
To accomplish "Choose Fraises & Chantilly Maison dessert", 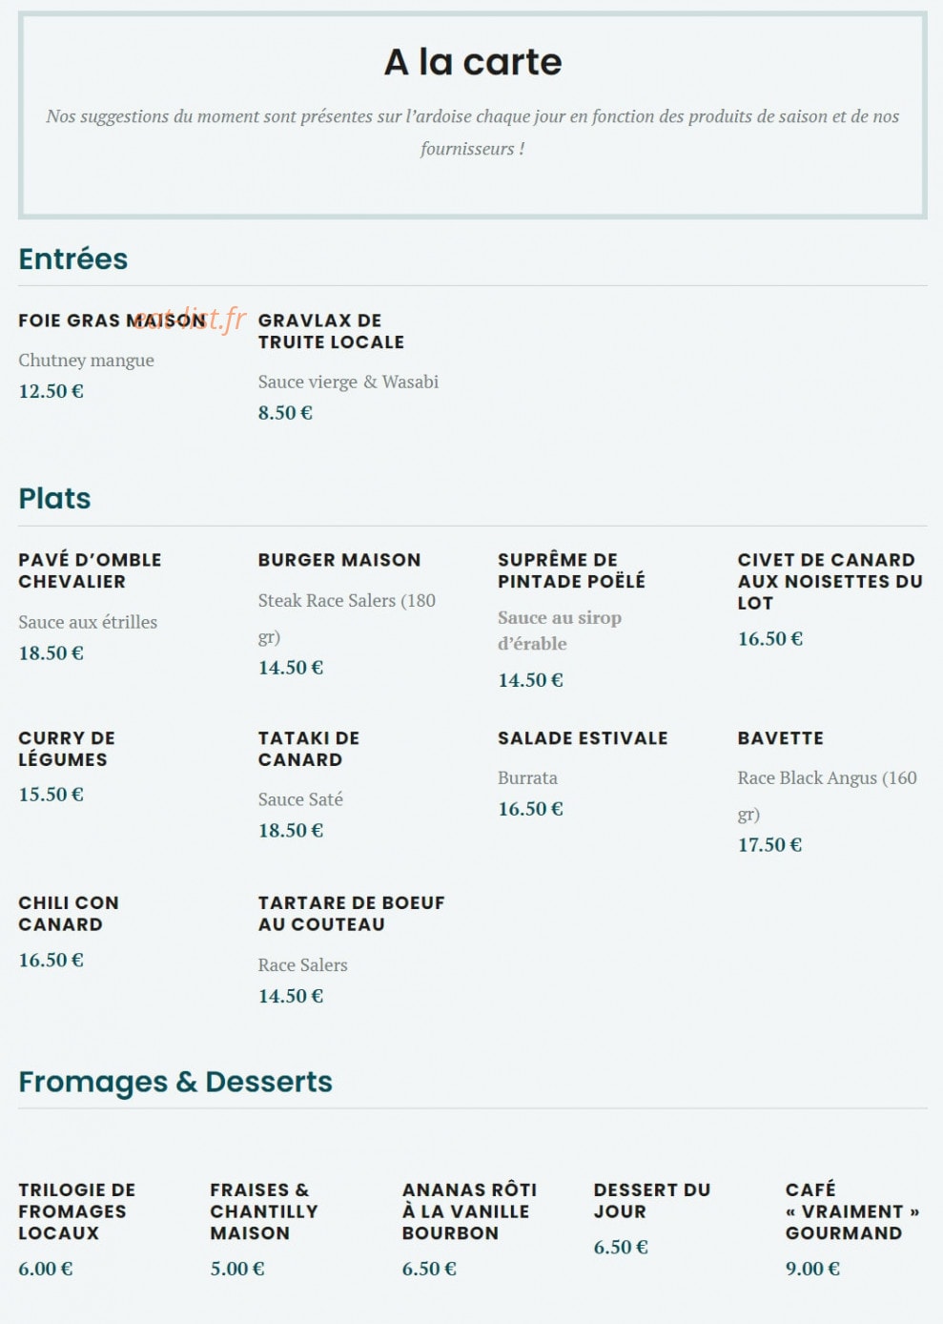I will [264, 1211].
